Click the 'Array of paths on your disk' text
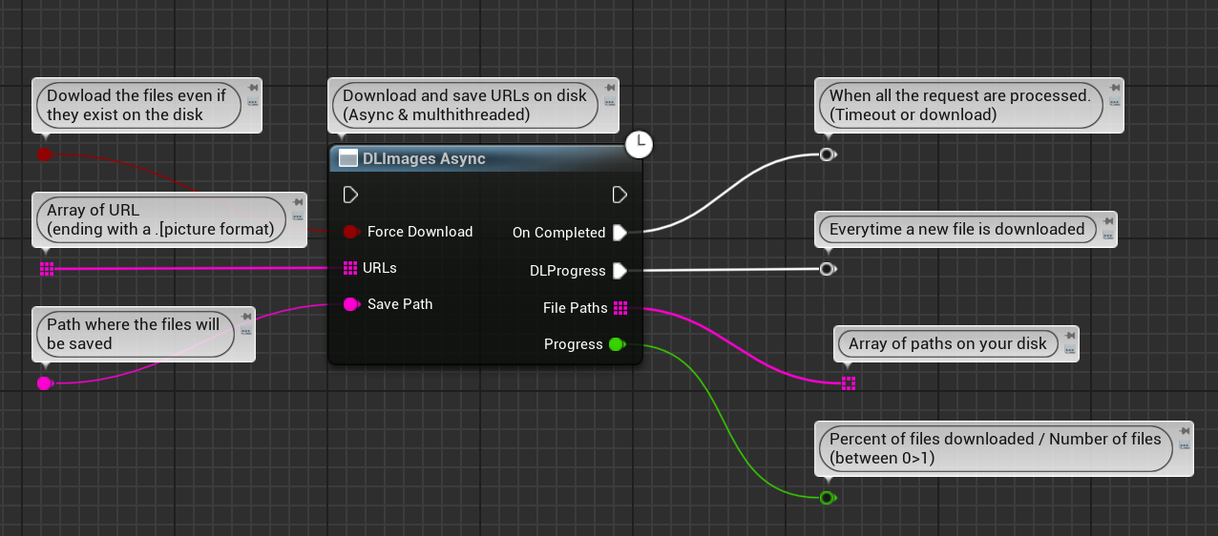This screenshot has width=1218, height=536. (948, 343)
